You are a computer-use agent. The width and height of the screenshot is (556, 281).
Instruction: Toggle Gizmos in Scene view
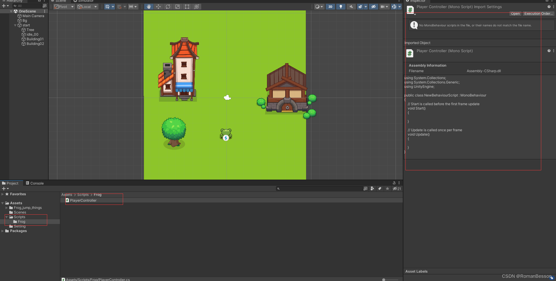[x=394, y=7]
